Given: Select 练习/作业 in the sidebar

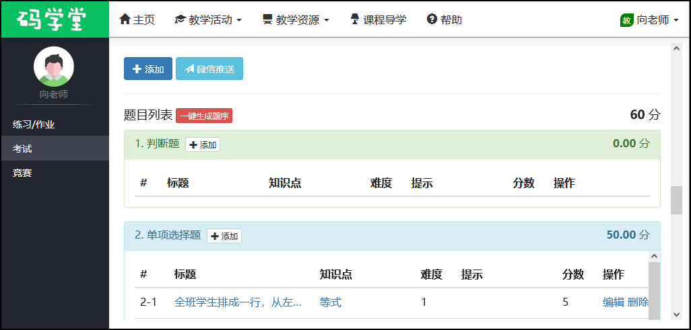Looking at the screenshot, I should pos(55,124).
